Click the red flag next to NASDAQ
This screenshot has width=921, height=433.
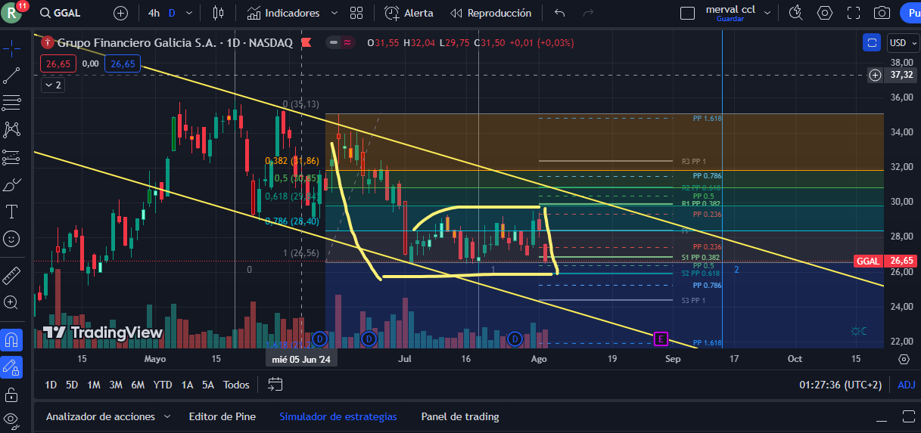(x=306, y=43)
